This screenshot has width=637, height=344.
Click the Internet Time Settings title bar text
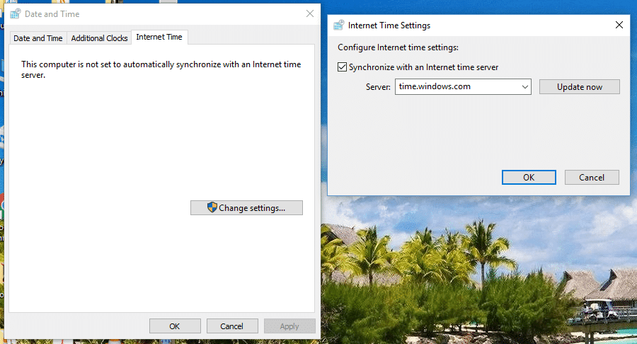point(389,25)
